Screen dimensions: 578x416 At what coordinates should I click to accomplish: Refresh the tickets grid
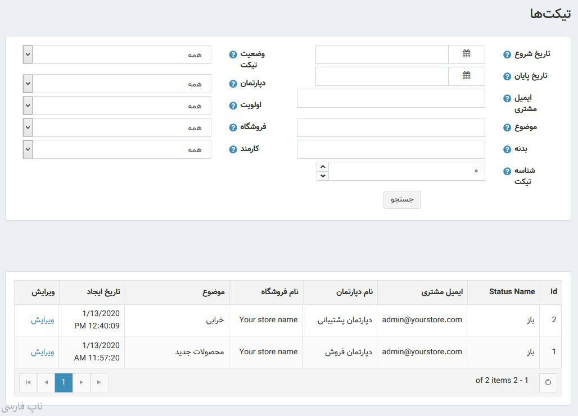pyautogui.click(x=548, y=382)
